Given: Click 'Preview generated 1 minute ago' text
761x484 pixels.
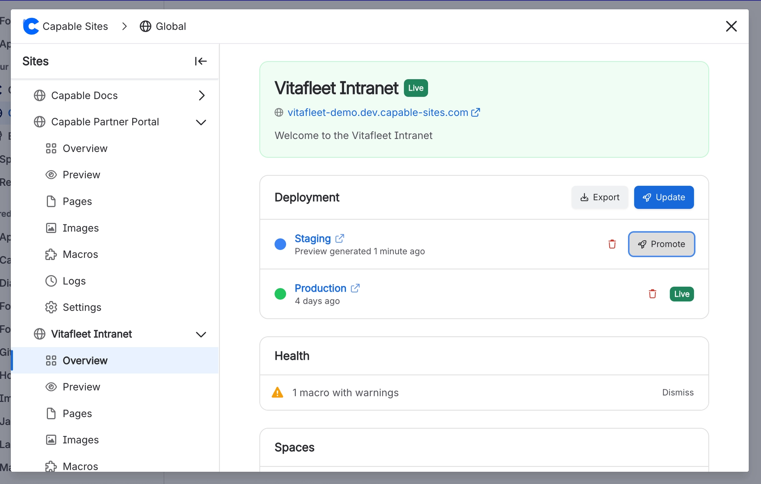Looking at the screenshot, I should point(360,251).
